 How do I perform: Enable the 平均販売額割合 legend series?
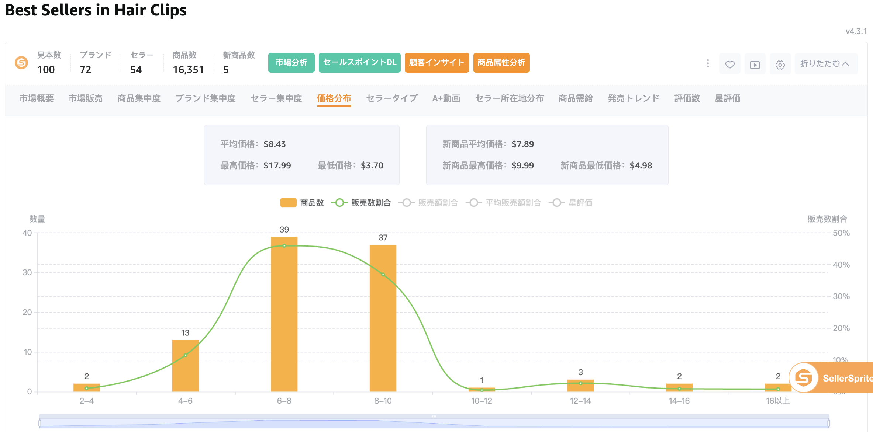pos(503,203)
